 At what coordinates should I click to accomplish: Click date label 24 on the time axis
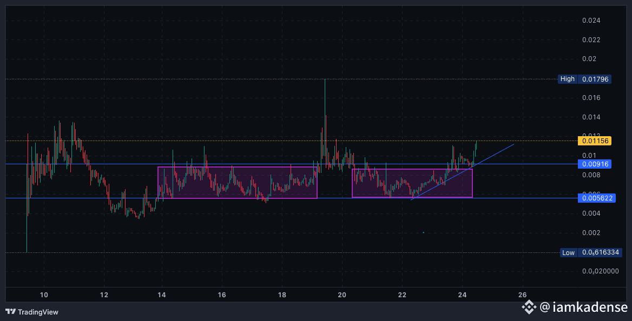pos(462,295)
